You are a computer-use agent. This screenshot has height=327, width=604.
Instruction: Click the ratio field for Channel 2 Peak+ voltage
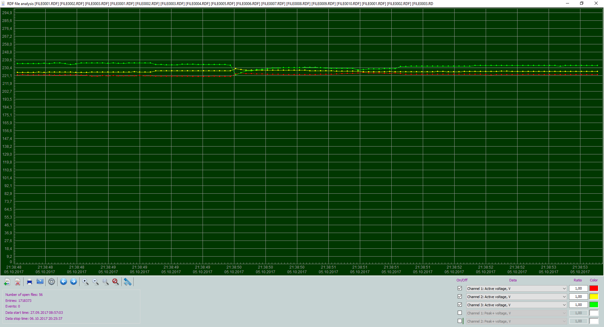coord(579,321)
